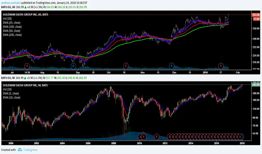Click the L:248.84 low value in the monthly header
The height and width of the screenshot is (154, 262).
tap(70, 78)
